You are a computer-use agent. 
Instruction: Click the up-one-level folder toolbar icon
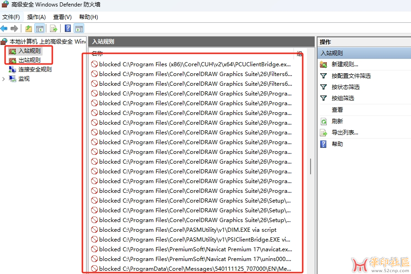[x=29, y=28]
